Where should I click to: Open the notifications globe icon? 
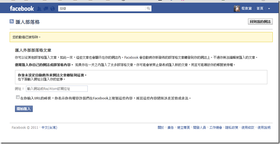click(53, 9)
